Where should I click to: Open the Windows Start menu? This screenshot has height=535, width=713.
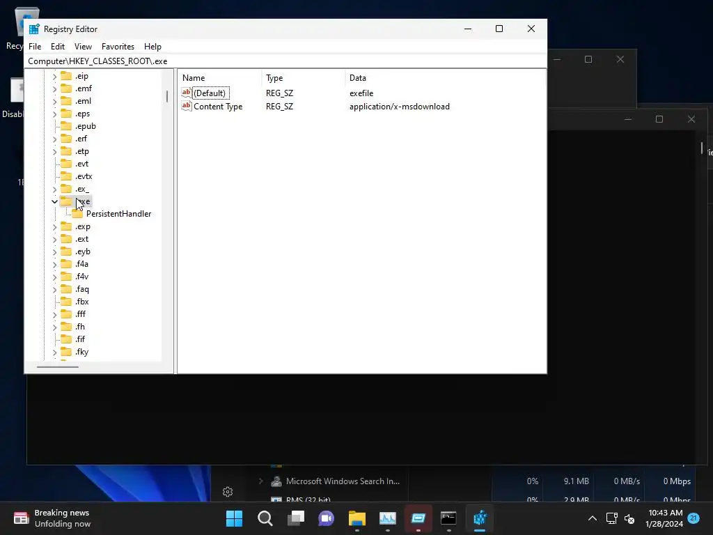point(234,518)
